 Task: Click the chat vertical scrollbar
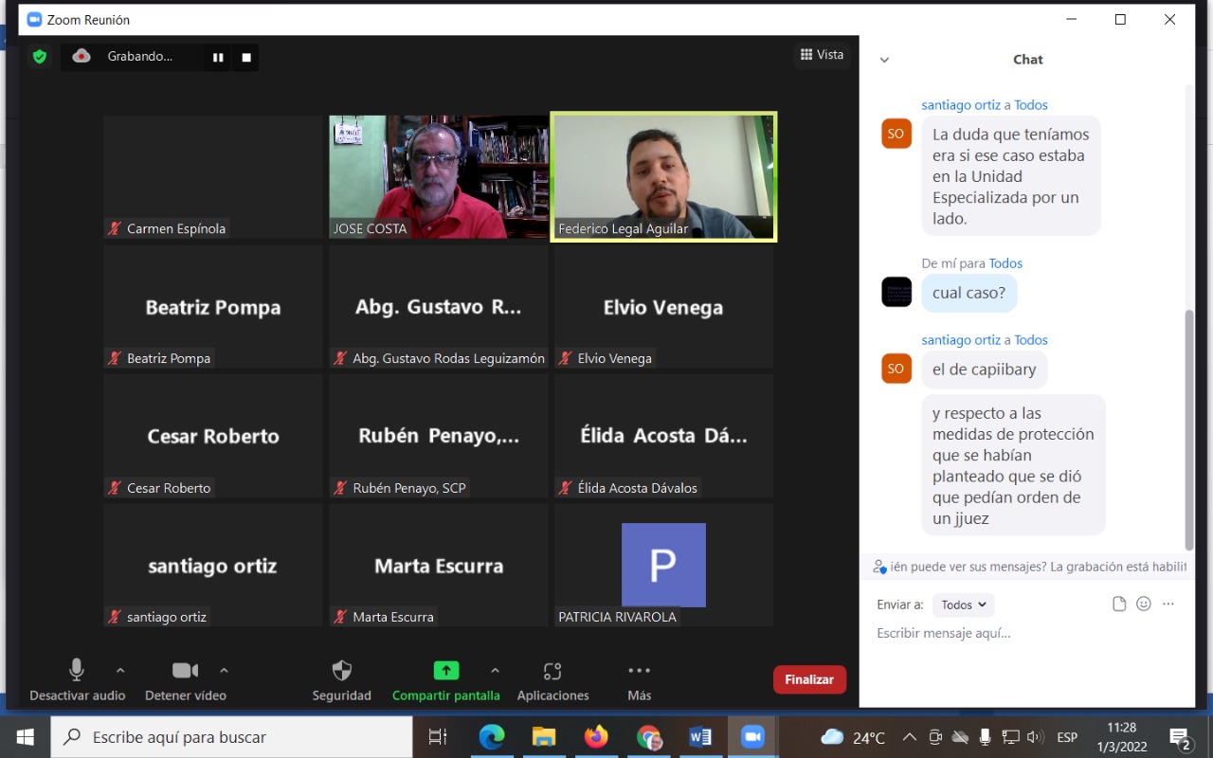pyautogui.click(x=1189, y=426)
